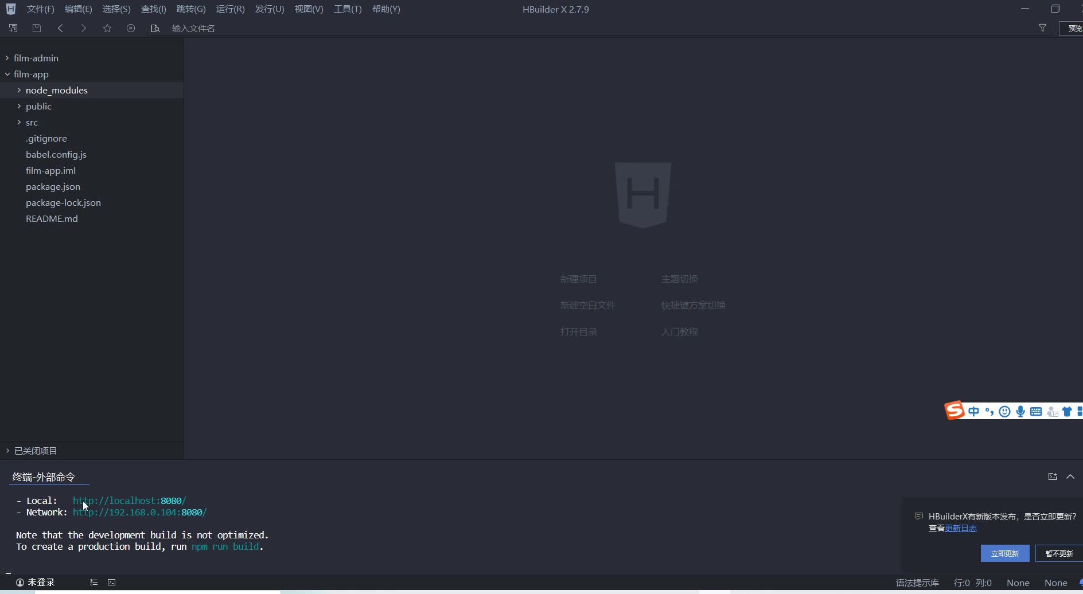Open the 查找(I) menu
The width and height of the screenshot is (1083, 594).
[154, 9]
